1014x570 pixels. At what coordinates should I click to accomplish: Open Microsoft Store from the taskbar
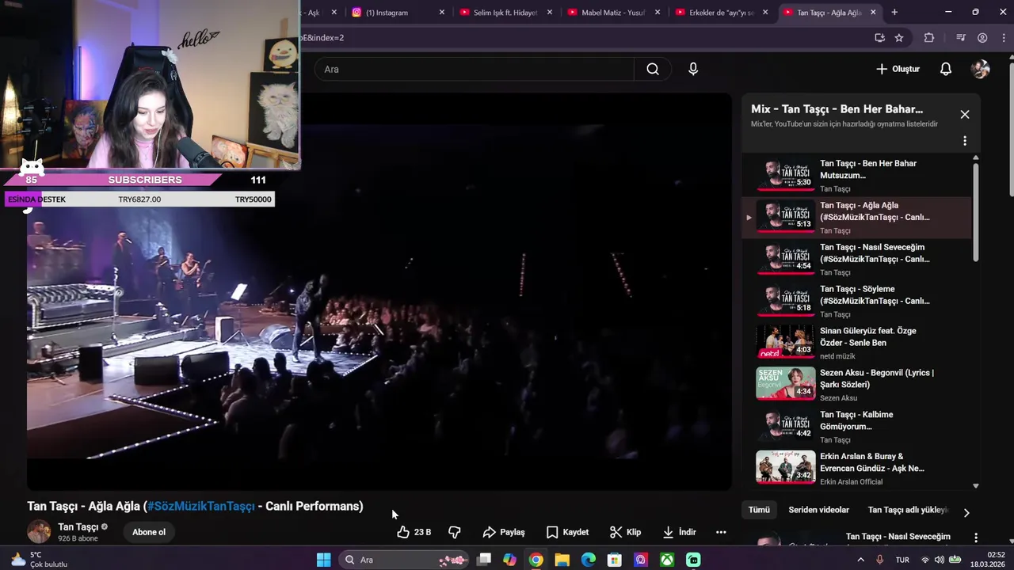pos(614,560)
